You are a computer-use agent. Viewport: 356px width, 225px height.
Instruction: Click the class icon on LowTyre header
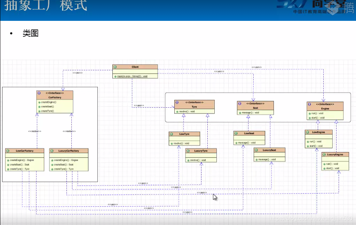pos(172,134)
